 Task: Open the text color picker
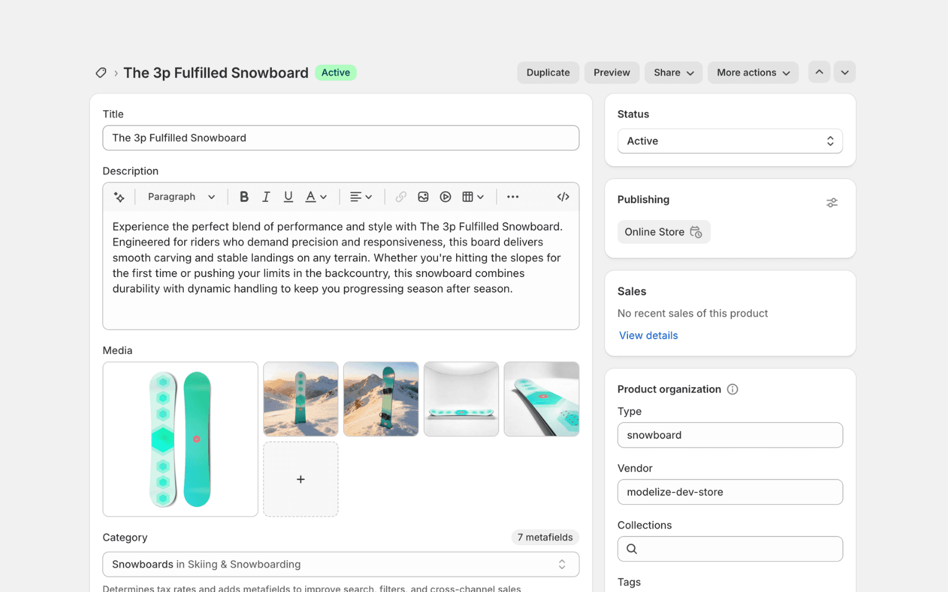point(316,197)
